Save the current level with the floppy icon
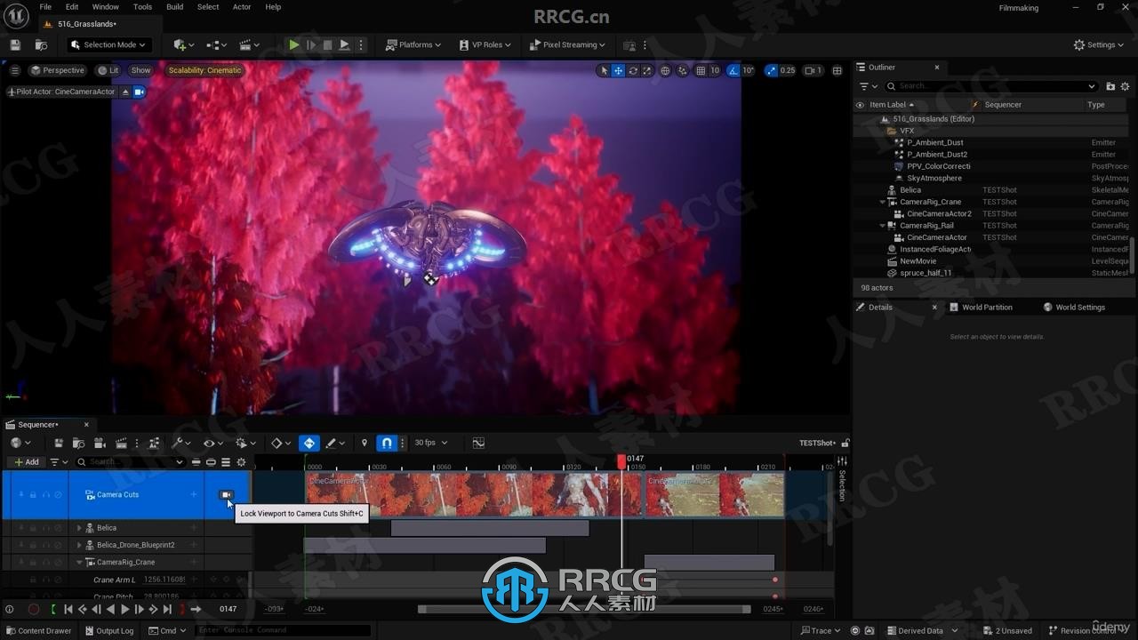Screen dimensions: 1138x640 click(15, 44)
